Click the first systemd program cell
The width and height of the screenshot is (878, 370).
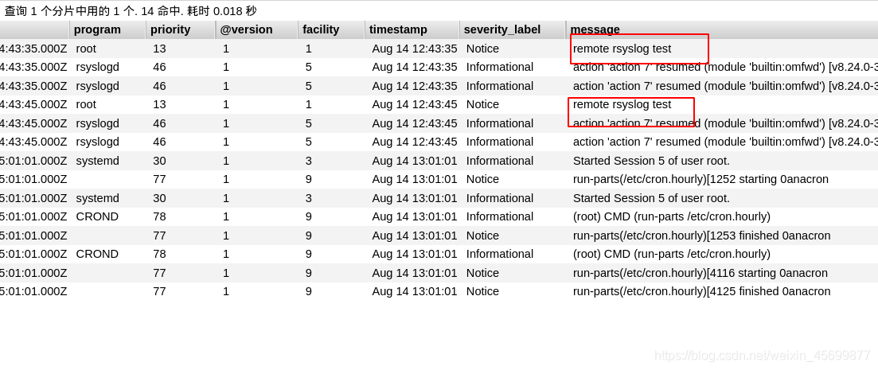(x=97, y=161)
